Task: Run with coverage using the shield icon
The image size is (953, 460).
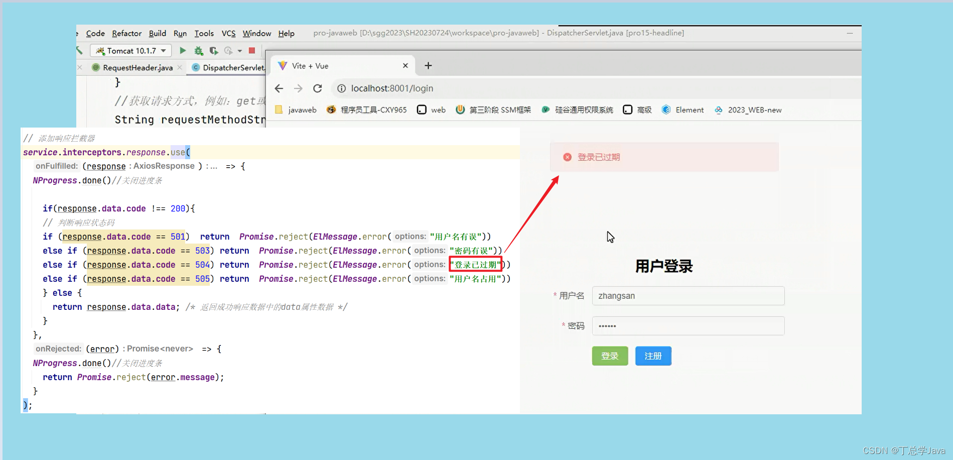Action: click(214, 51)
